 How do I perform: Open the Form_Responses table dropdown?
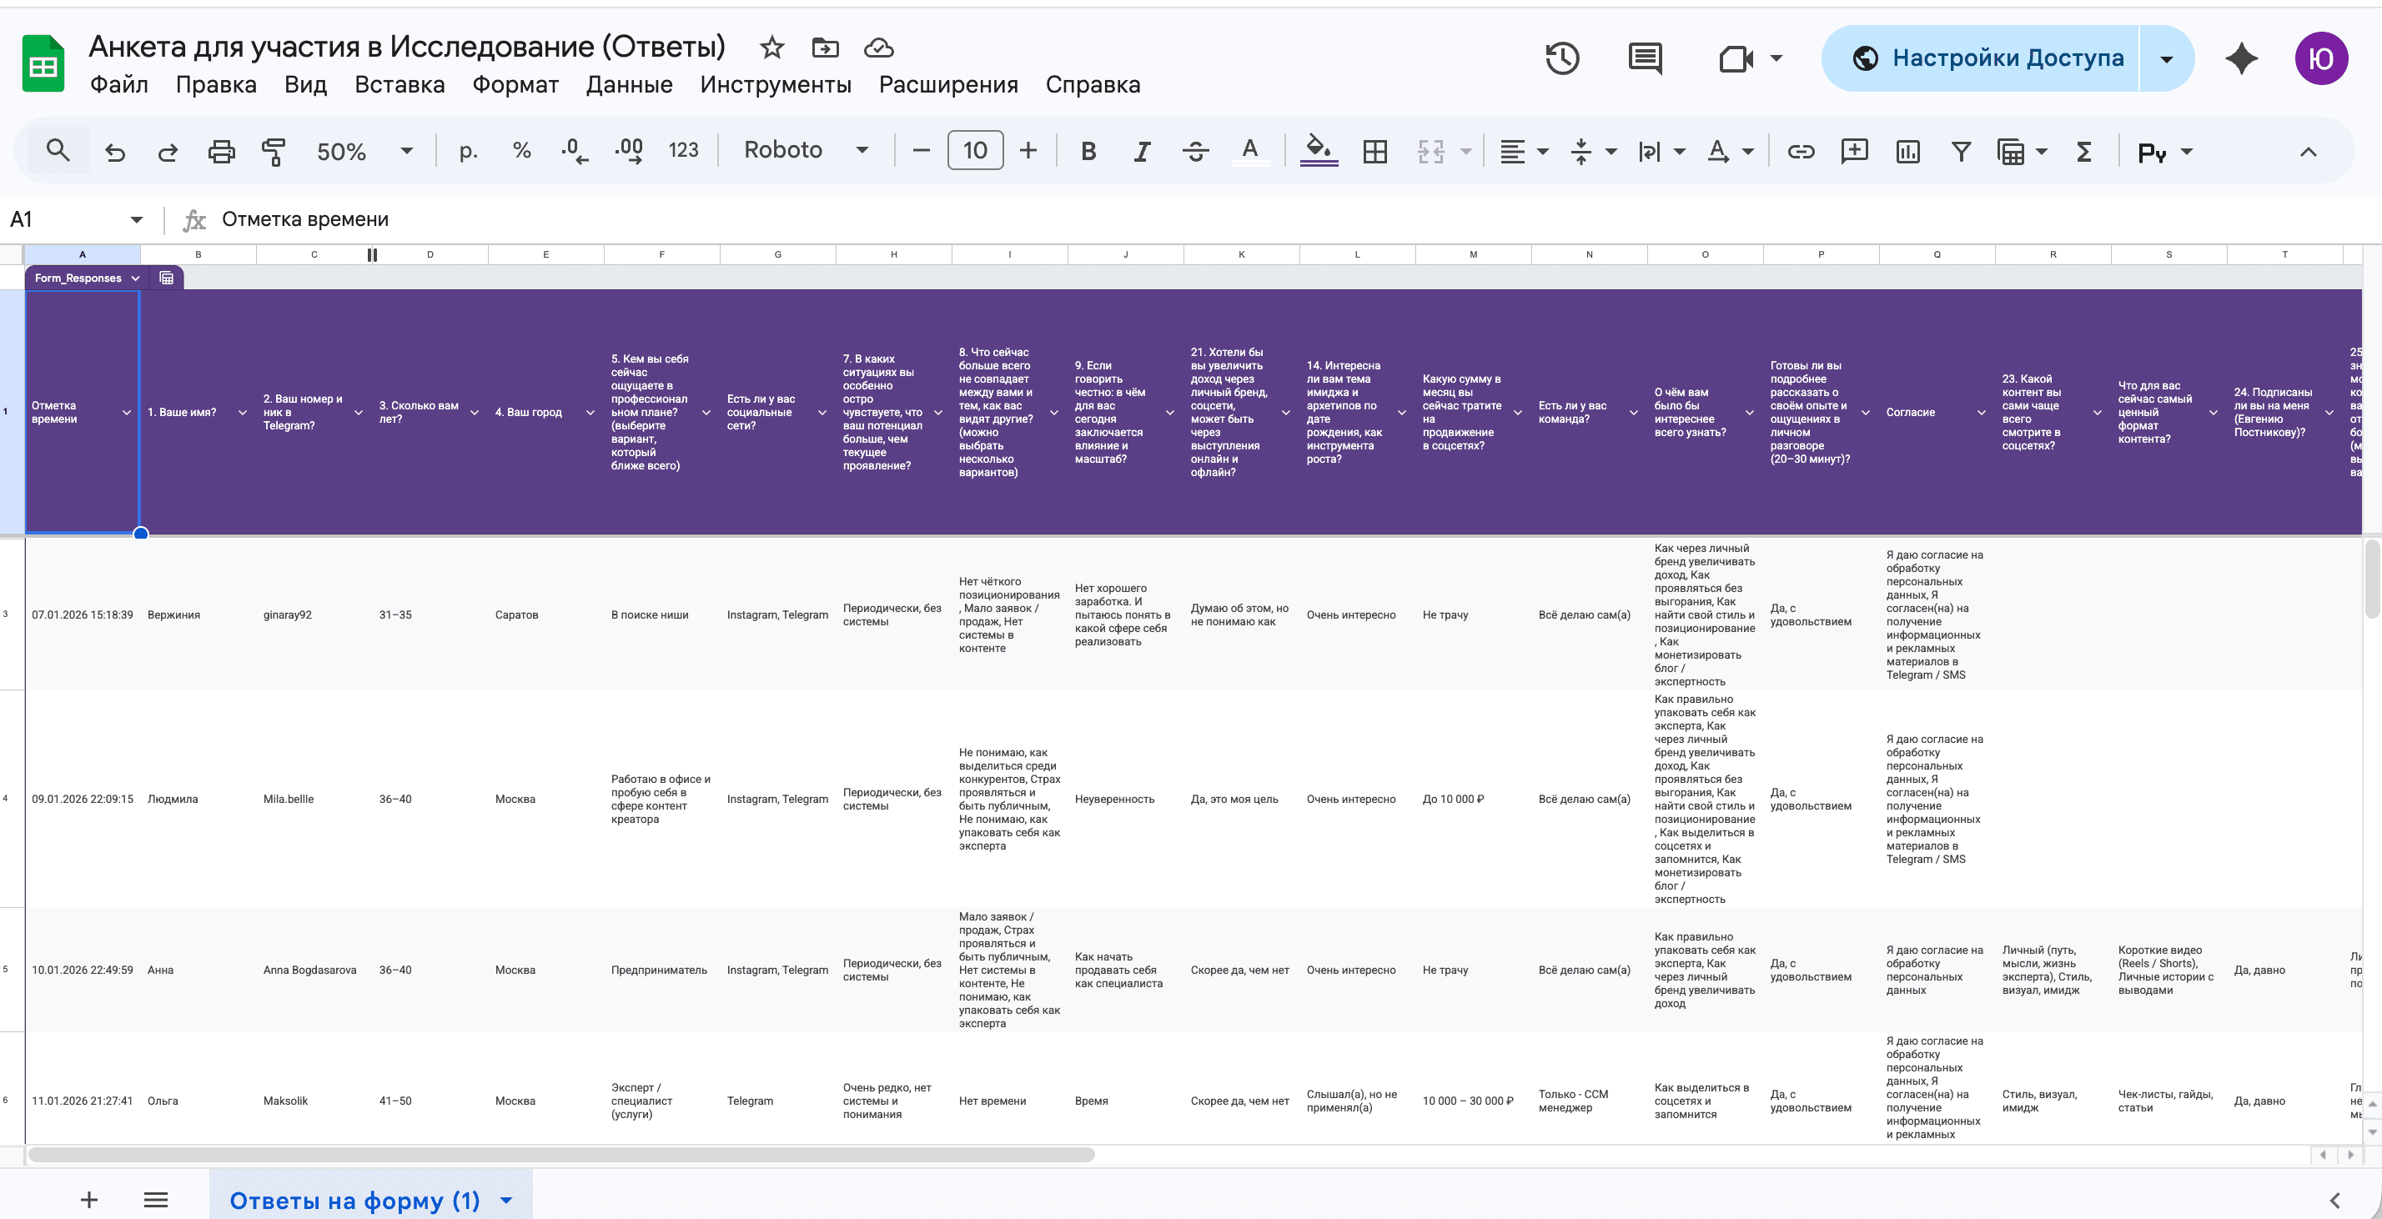(135, 278)
